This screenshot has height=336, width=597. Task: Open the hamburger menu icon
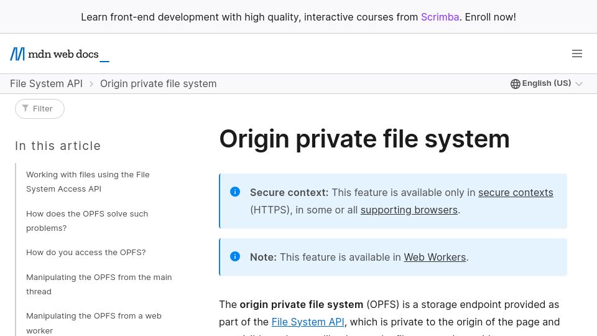click(577, 54)
